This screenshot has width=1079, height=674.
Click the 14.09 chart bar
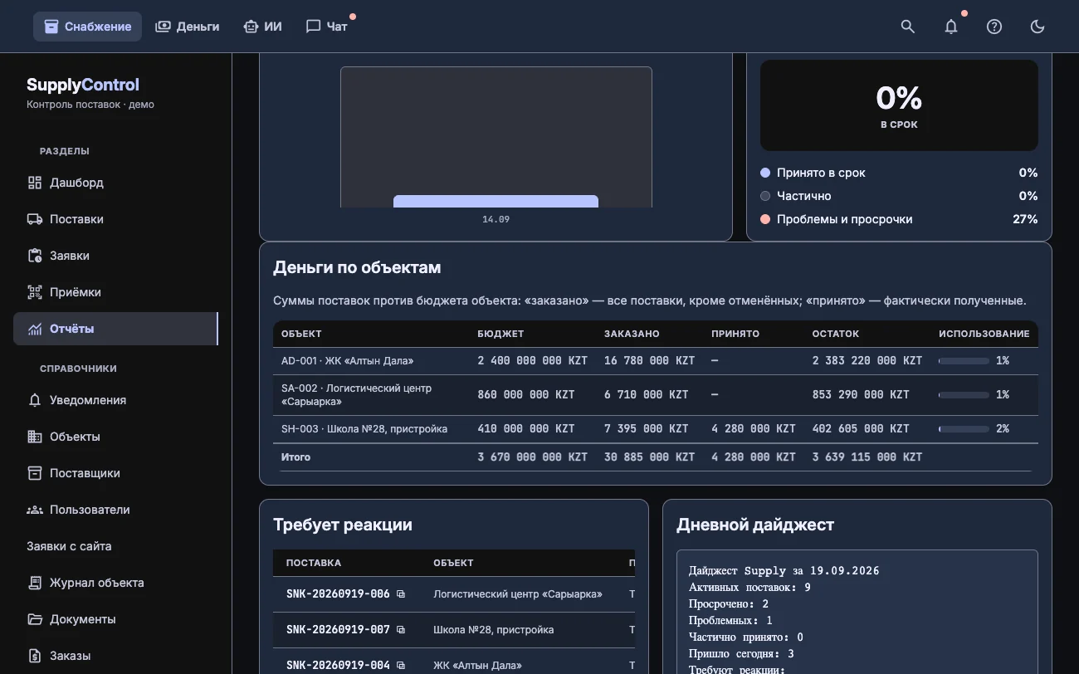tap(496, 202)
